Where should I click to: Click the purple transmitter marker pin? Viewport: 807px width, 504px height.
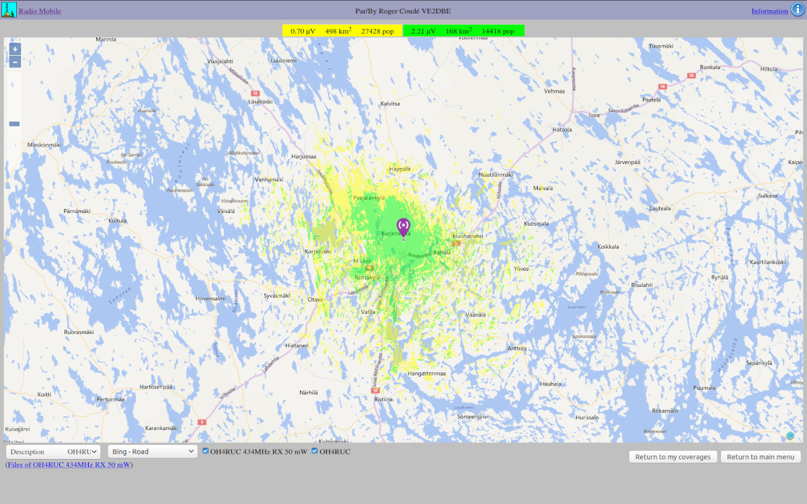click(x=403, y=226)
